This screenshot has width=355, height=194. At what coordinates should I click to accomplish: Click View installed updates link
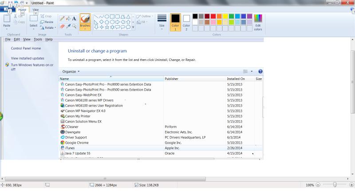tap(28, 58)
